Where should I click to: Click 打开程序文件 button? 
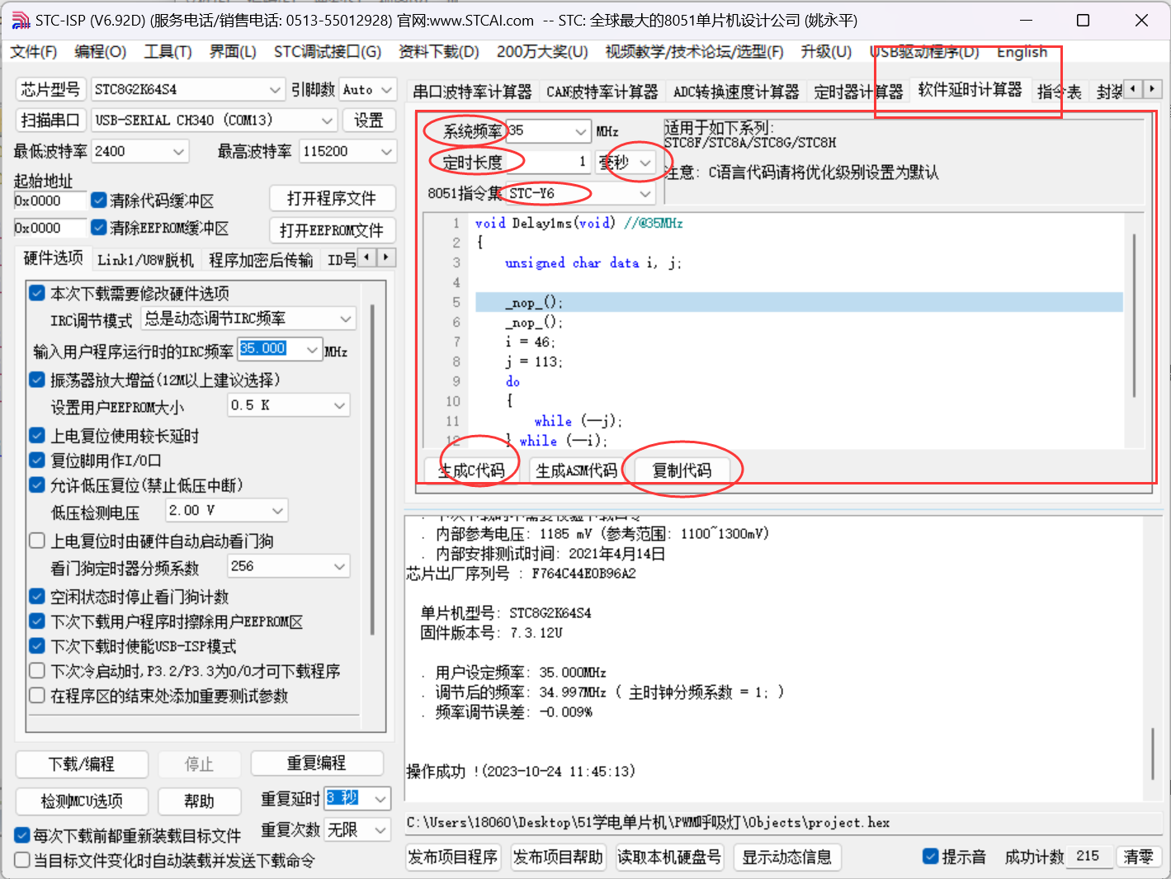(332, 198)
